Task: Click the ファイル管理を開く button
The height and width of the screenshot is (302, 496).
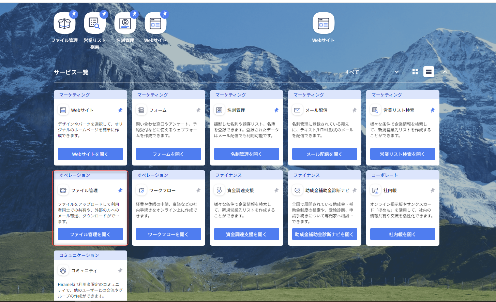Action: coord(90,234)
